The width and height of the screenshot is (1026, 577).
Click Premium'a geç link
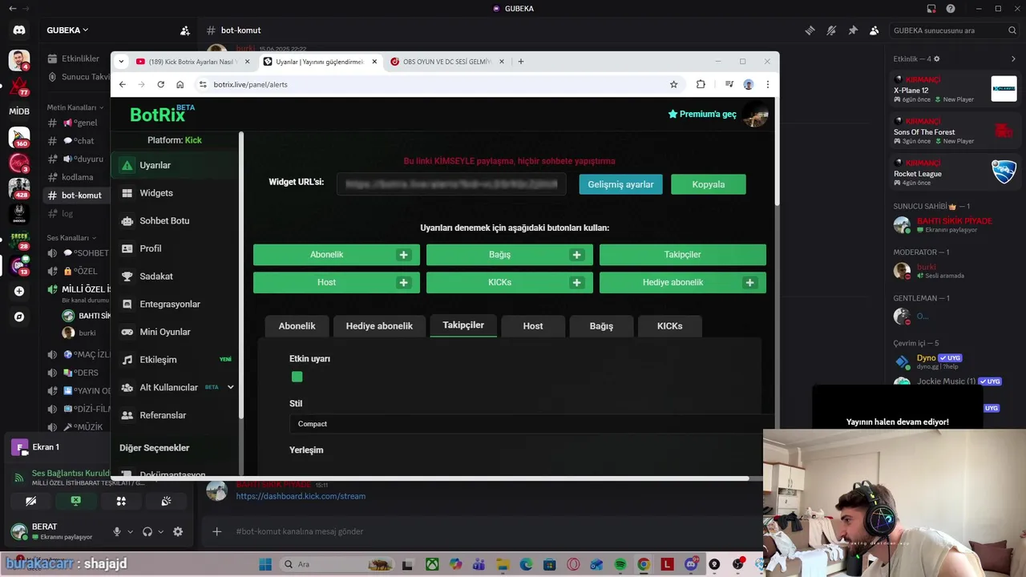(702, 114)
